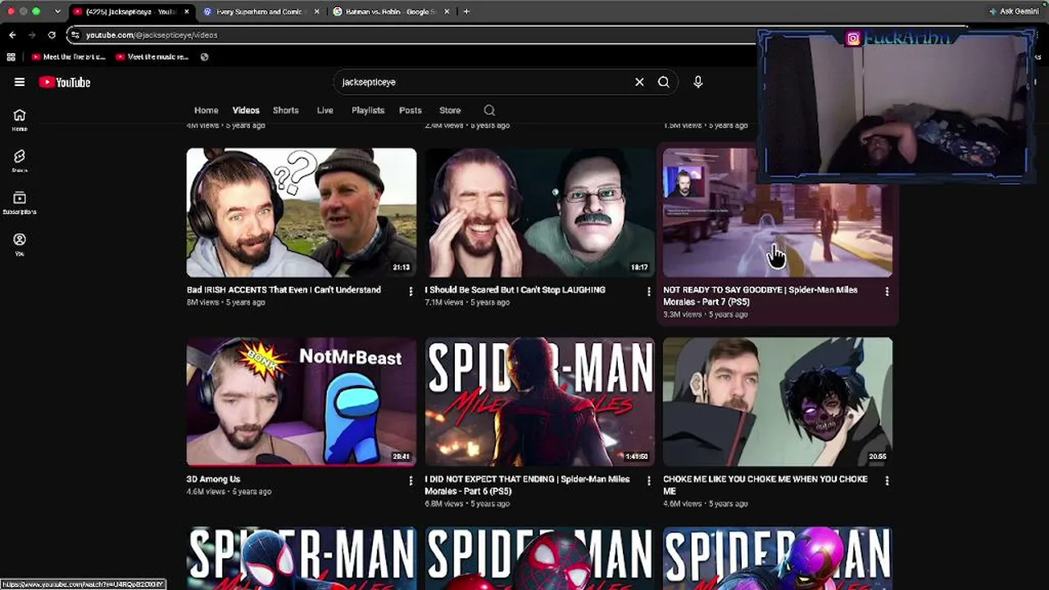Select the jacksepticeye YouTube browser tab
This screenshot has width=1049, height=590.
pos(130,11)
